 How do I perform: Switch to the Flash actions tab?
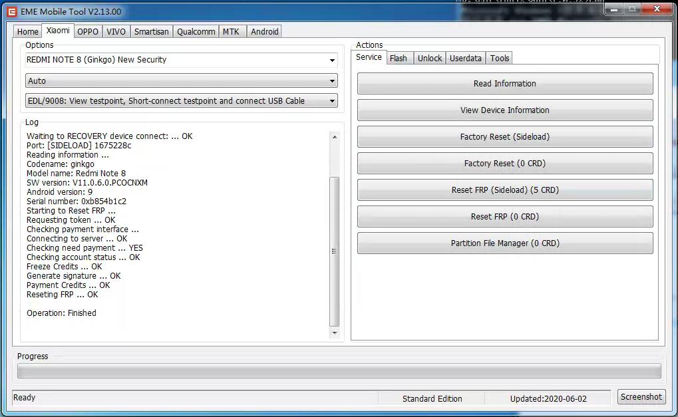tap(399, 59)
